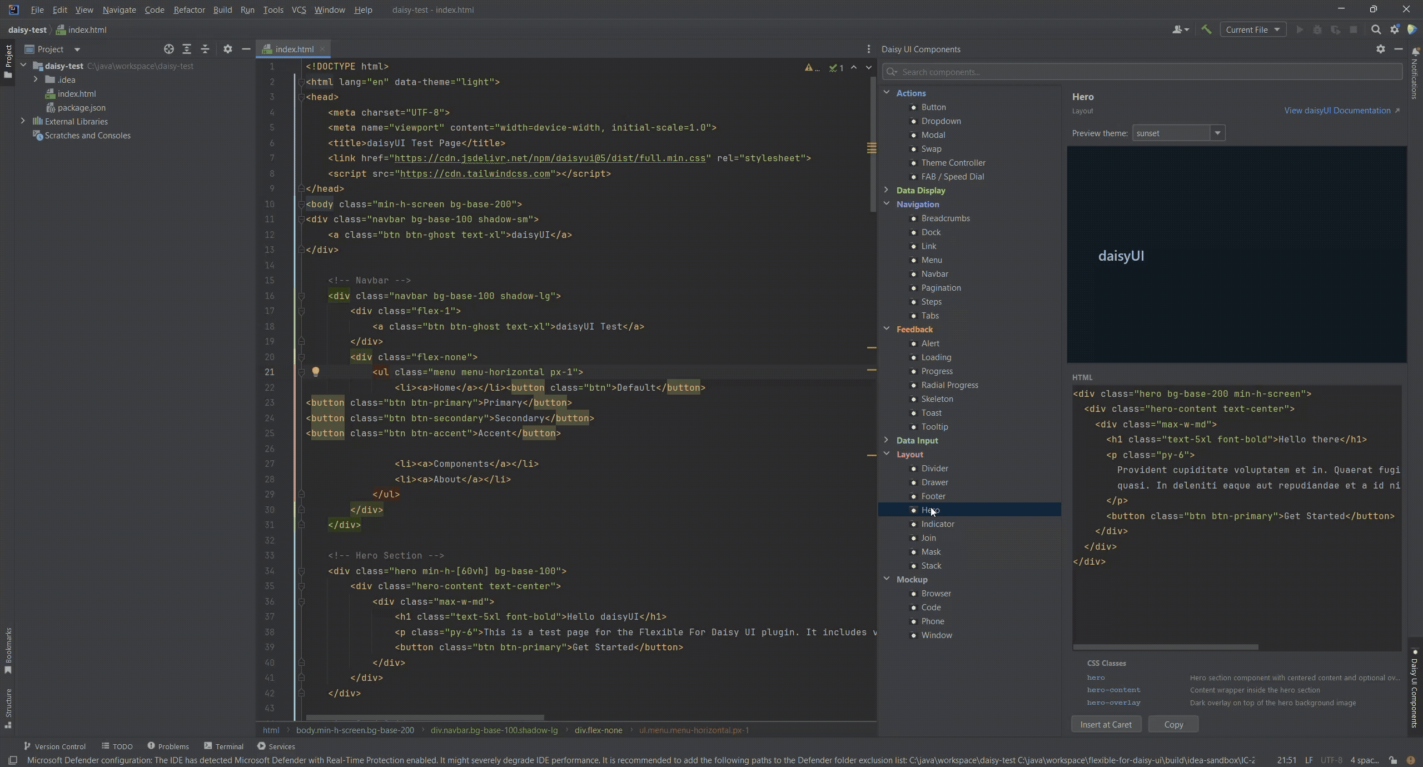Open Notifications sidebar tool window

pyautogui.click(x=1415, y=73)
